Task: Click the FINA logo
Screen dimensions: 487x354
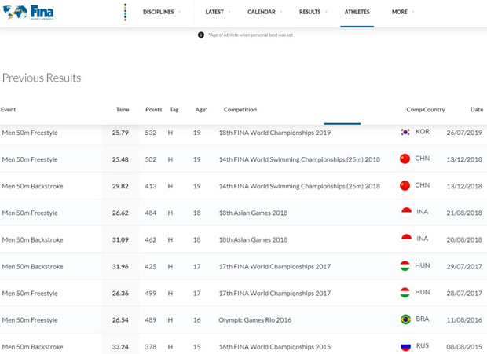Action: click(x=28, y=12)
